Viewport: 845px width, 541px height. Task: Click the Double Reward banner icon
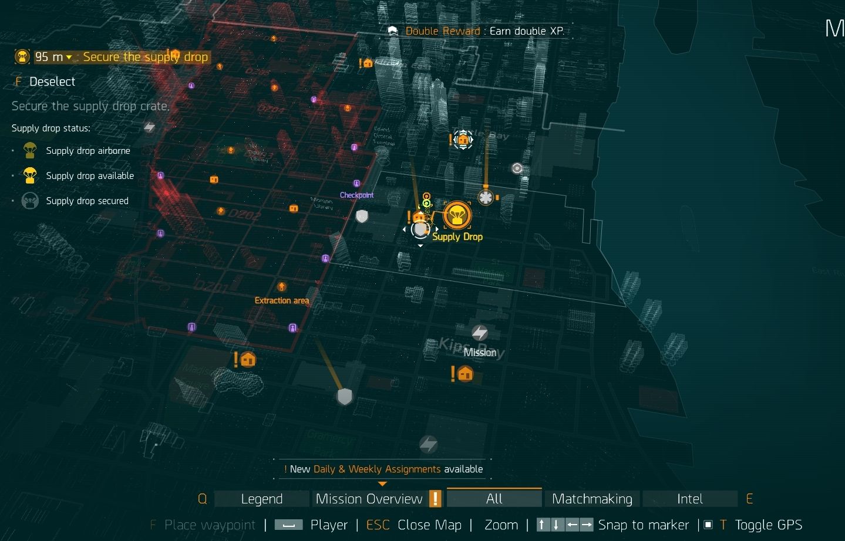click(x=393, y=31)
